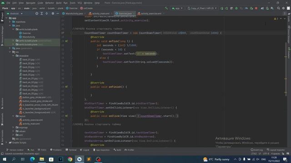Image resolution: width=291 pixels, height=163 pixels.
Task: Click onFinish override gutter icon
Action: coord(66,86)
